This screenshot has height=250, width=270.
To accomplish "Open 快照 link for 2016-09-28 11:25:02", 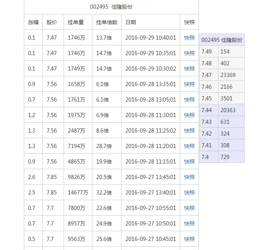I will [189, 131].
